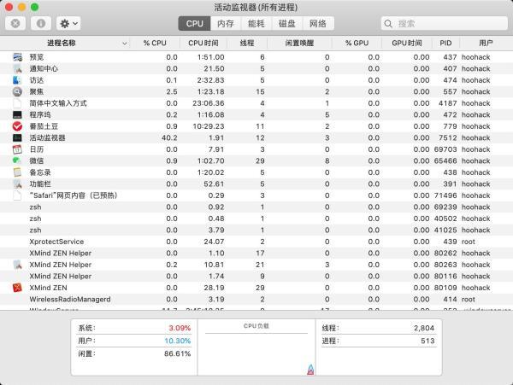The image size is (513, 385).
Task: Click the inspect process info icon
Action: pos(39,24)
